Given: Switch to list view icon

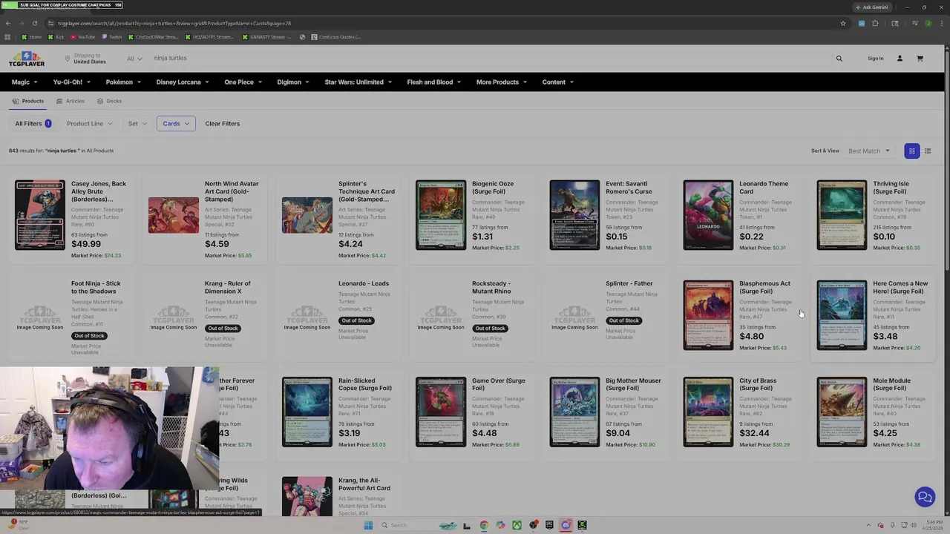Looking at the screenshot, I should tap(928, 151).
